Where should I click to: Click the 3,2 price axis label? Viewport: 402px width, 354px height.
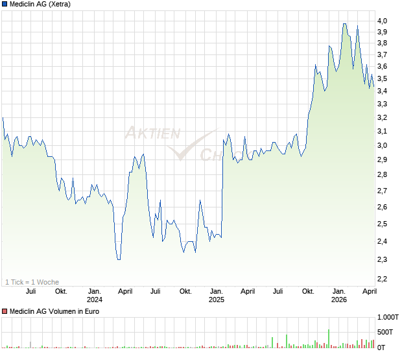tap(382, 117)
